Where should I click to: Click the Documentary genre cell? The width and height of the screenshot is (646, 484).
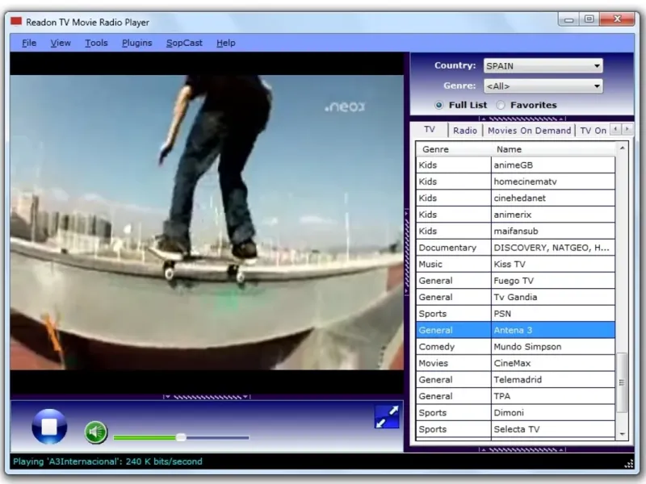tap(453, 248)
